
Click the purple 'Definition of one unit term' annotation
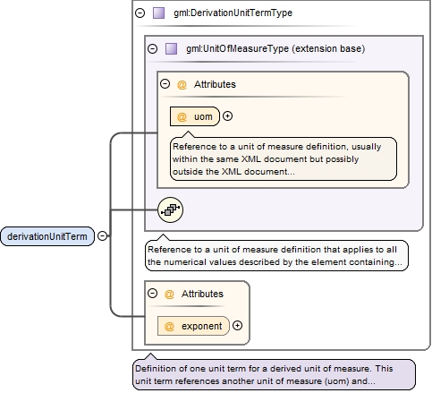click(x=274, y=375)
